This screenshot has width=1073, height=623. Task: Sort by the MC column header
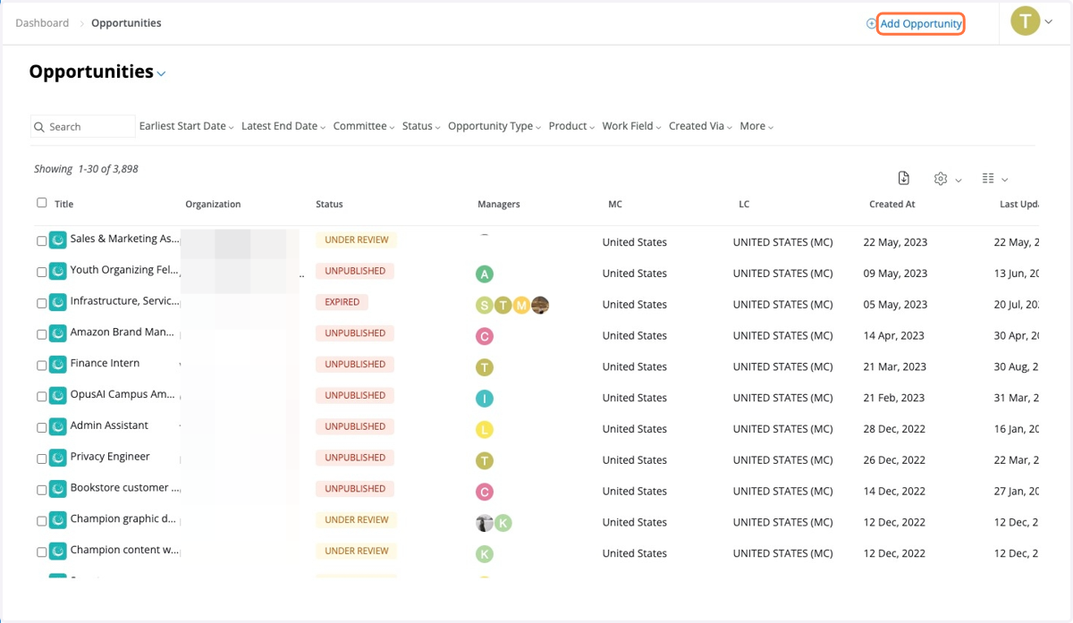[x=615, y=204]
